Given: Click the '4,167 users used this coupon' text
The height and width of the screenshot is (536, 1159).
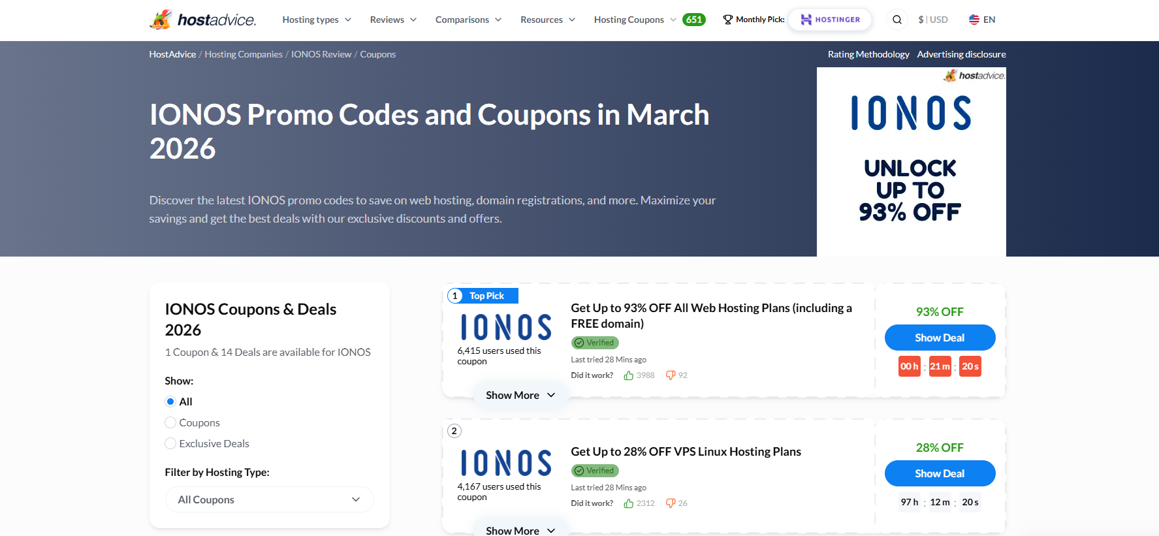Looking at the screenshot, I should tap(499, 492).
